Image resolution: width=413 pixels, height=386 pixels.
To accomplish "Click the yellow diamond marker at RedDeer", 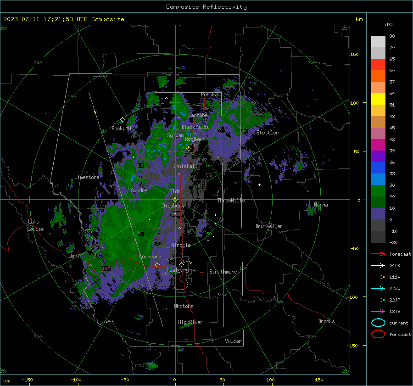I will [x=189, y=149].
